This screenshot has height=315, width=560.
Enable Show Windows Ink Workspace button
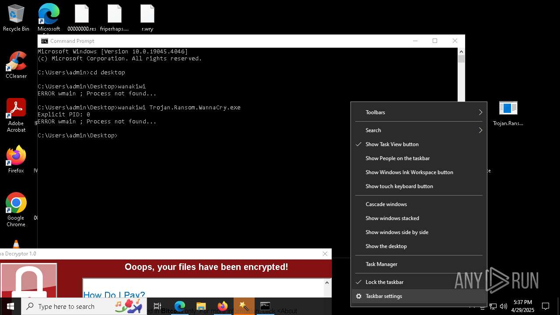[419, 172]
